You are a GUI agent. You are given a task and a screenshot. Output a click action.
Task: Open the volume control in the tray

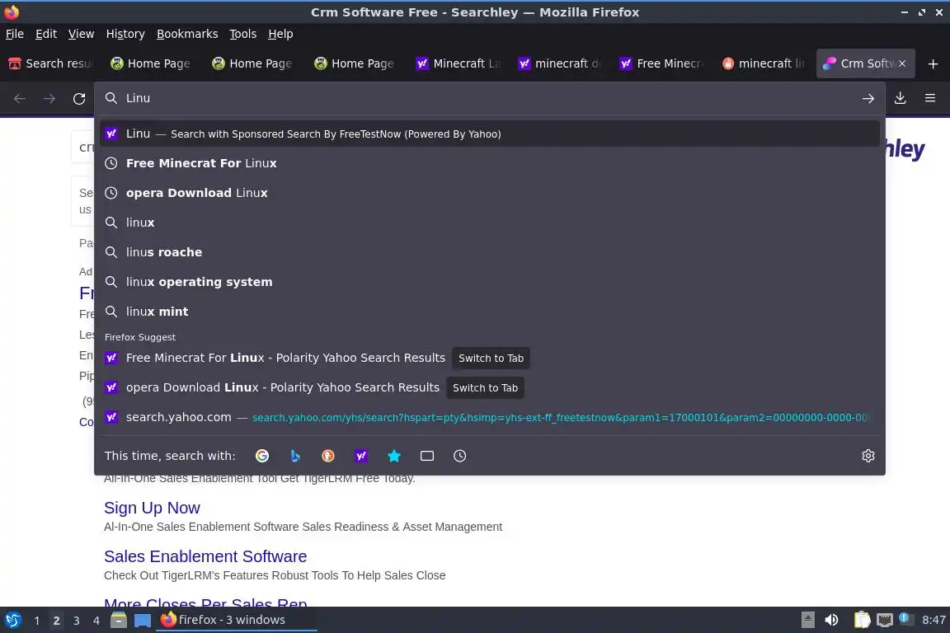tap(831, 620)
